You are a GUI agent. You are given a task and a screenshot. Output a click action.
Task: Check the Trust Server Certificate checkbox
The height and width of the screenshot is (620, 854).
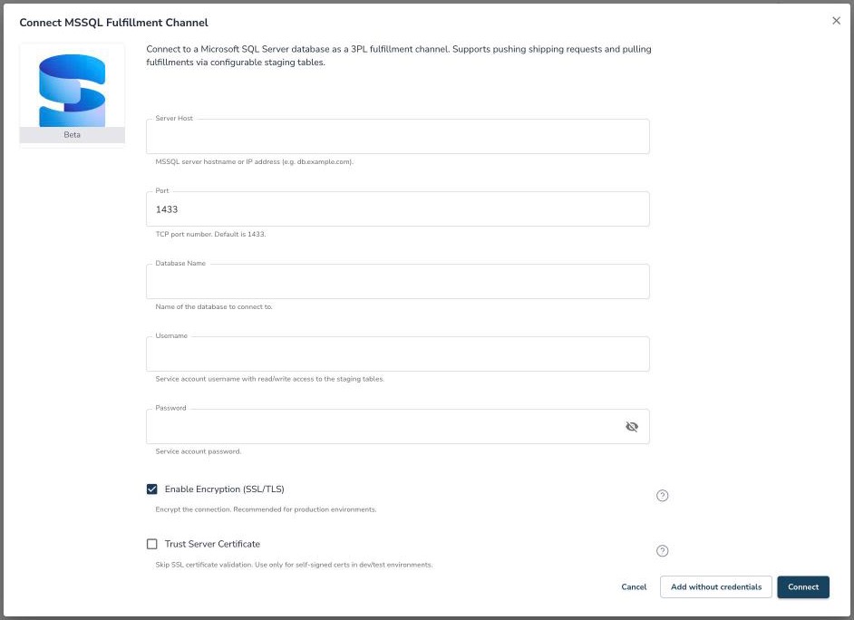[152, 544]
